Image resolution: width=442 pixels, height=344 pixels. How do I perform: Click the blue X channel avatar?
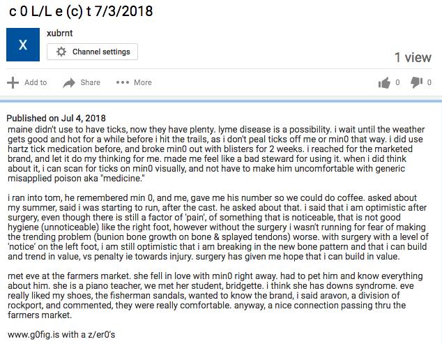coord(23,45)
